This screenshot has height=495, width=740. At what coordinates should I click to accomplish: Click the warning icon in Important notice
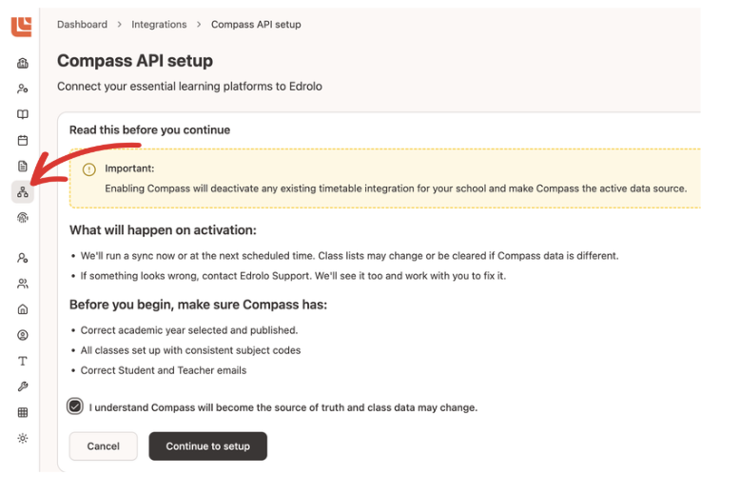(89, 169)
